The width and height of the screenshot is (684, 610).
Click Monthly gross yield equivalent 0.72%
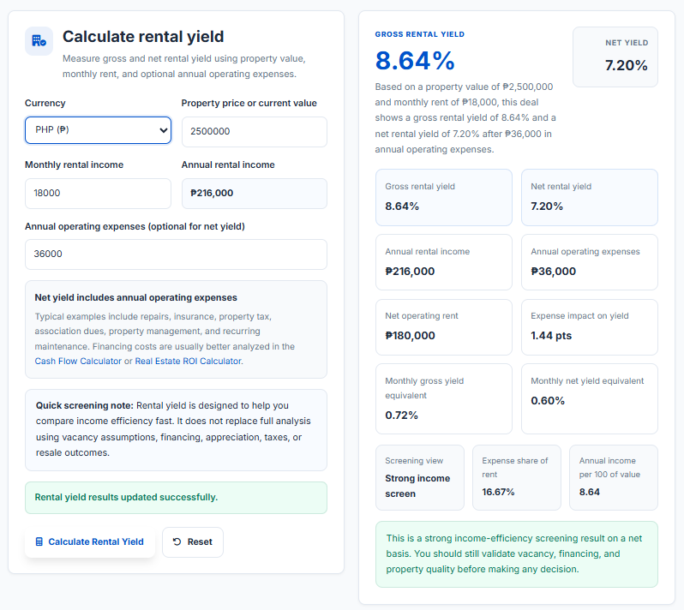point(444,398)
